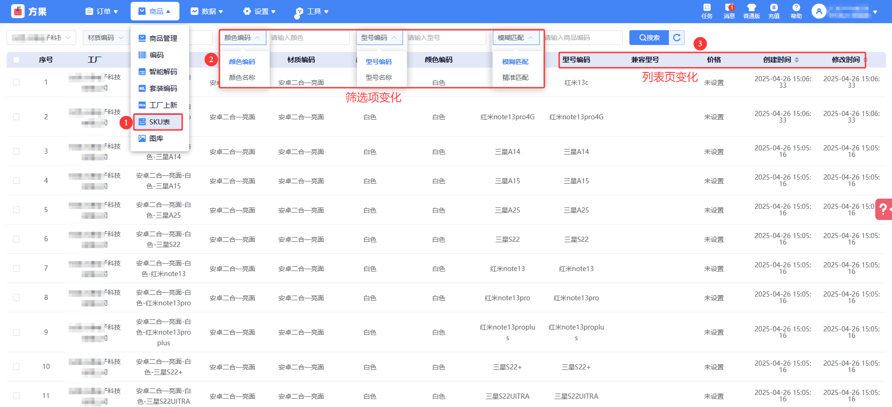Viewport: 892px width, 407px height.
Task: Click the refresh icon next to search
Action: 677,38
